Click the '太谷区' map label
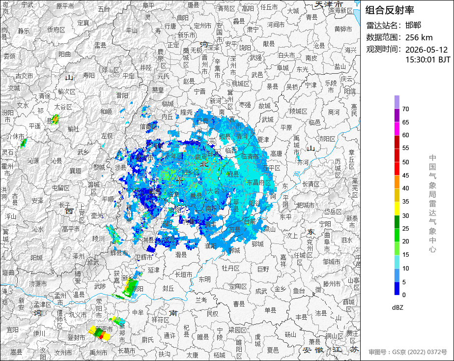Image resolution: width=454 pixels, height=361 pixels. point(63,107)
